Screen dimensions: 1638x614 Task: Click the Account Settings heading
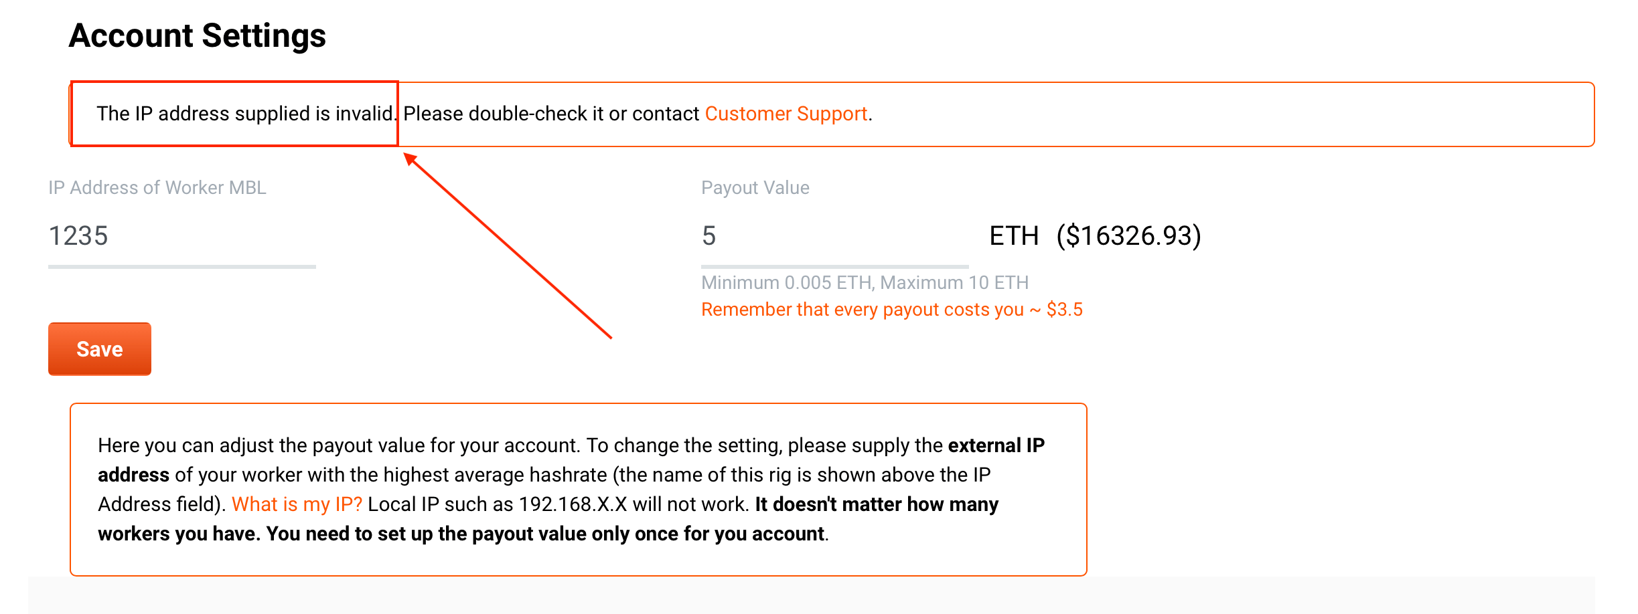tap(197, 35)
